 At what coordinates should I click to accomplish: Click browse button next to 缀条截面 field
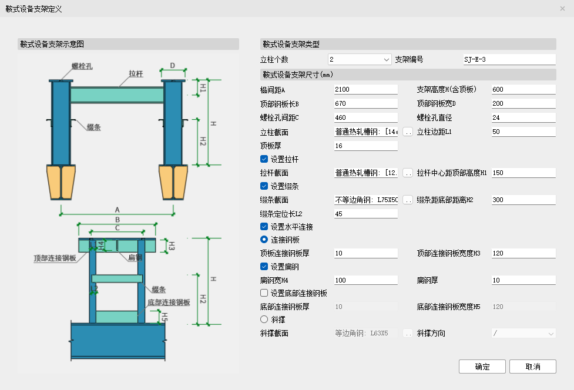(x=408, y=200)
